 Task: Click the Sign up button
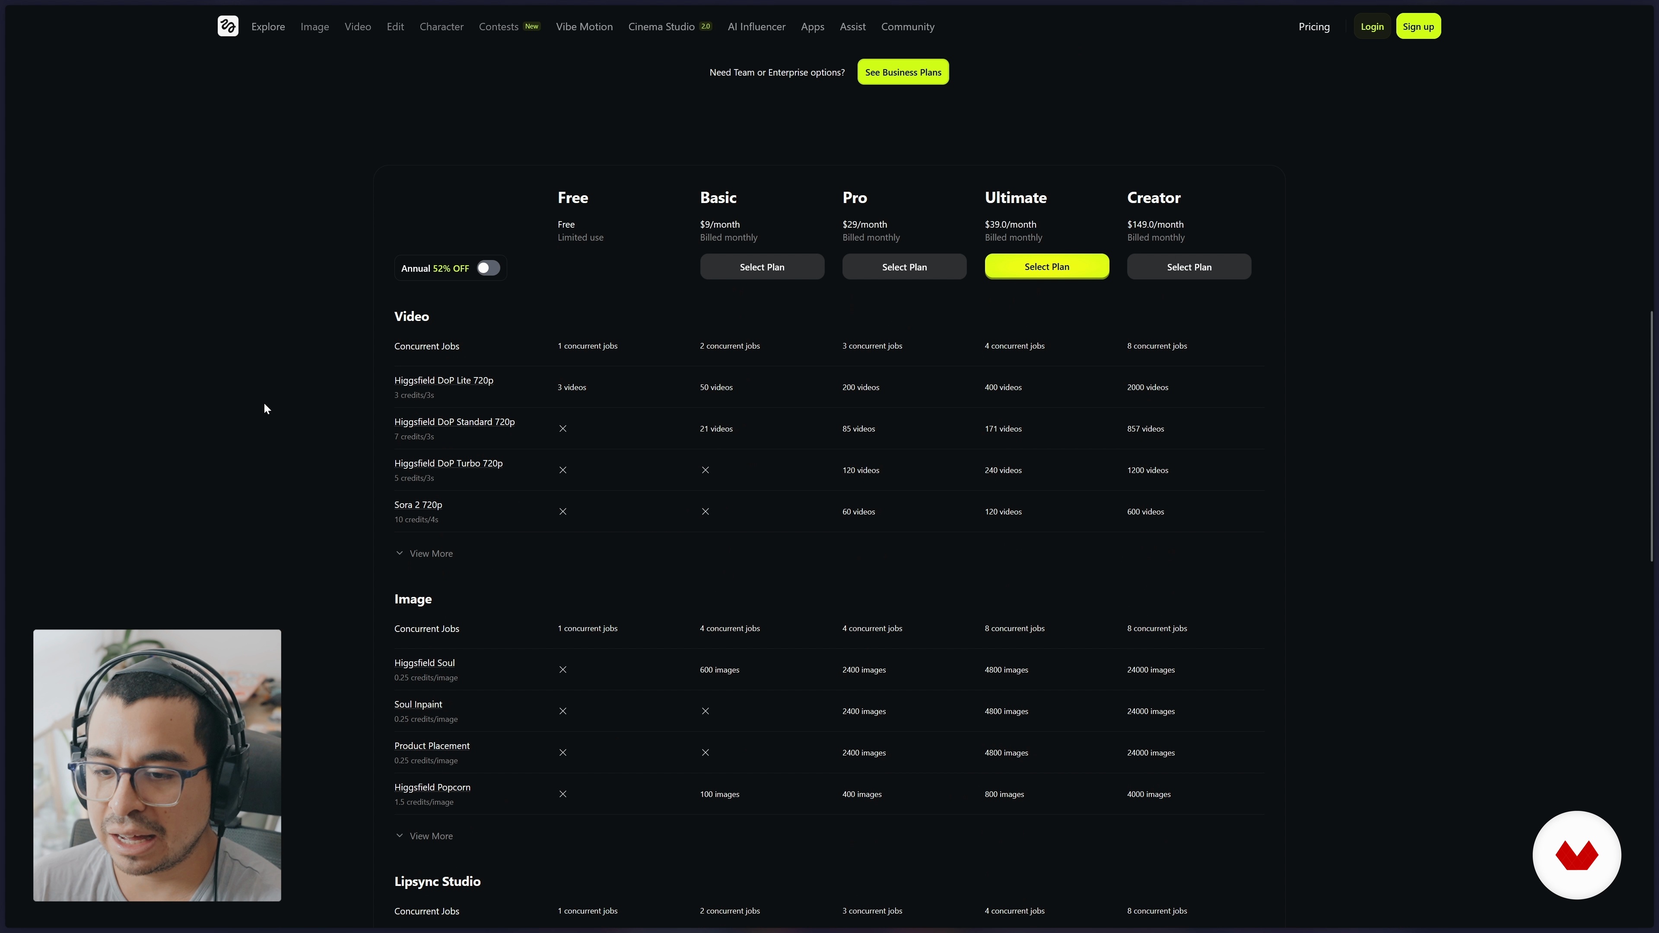1419,26
